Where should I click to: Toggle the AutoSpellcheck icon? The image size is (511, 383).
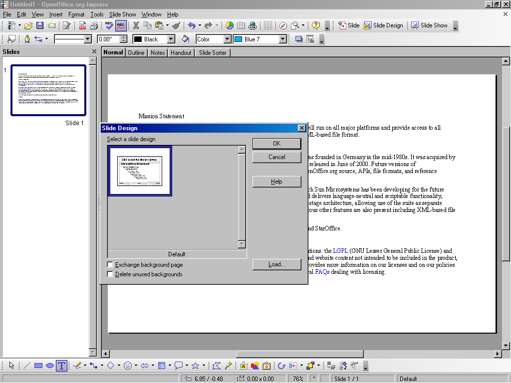click(121, 25)
